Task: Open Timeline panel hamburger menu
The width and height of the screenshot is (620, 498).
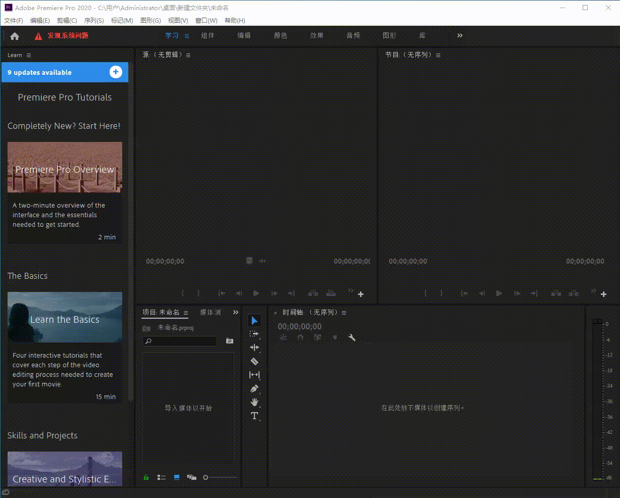Action: [x=344, y=313]
